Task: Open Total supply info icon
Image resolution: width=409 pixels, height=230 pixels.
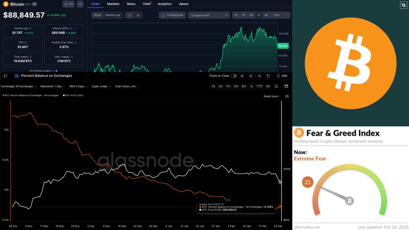Action: click(x=31, y=57)
